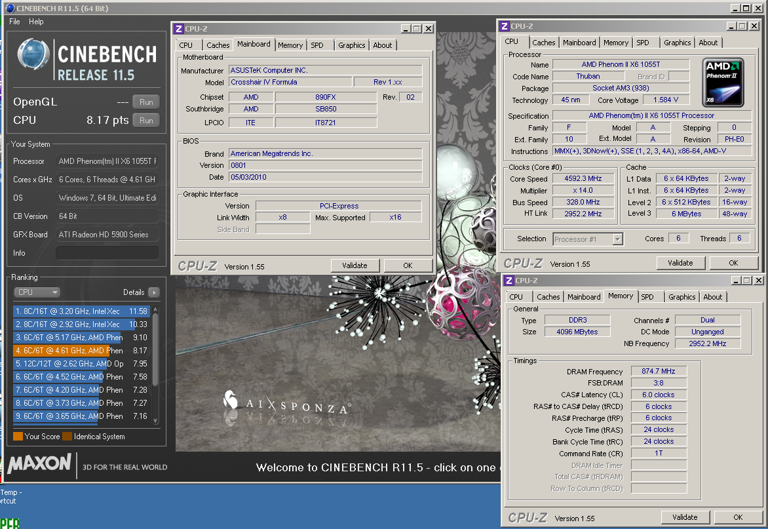
Task: Open CPU tab in the Memory CPU-Z window
Action: (x=516, y=297)
